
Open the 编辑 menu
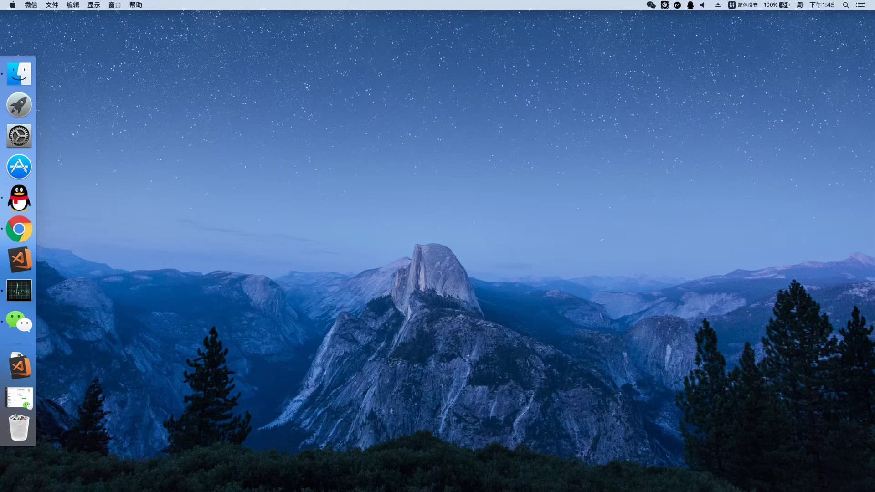coord(72,5)
